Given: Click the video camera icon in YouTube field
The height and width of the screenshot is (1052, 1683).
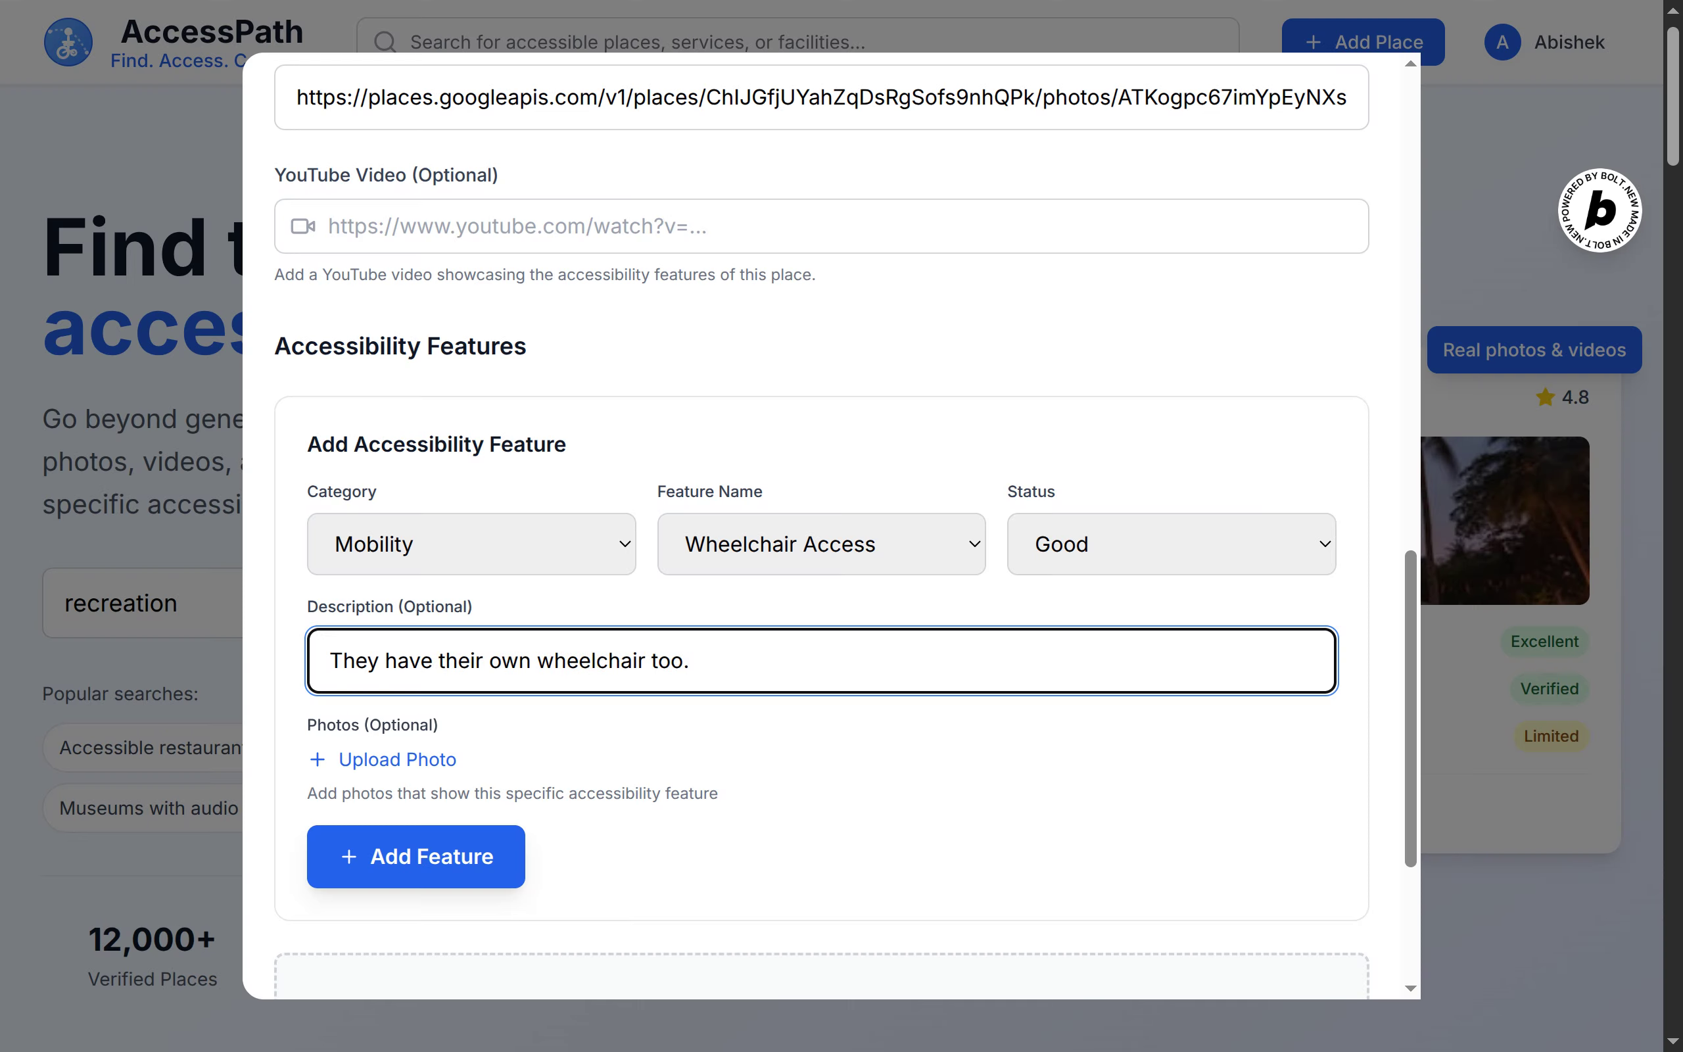Looking at the screenshot, I should 302,226.
